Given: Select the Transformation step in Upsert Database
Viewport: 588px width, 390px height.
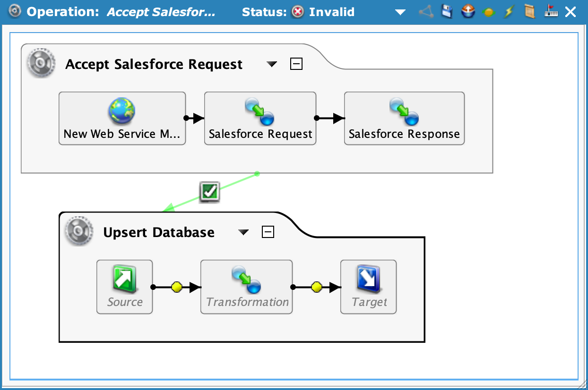Looking at the screenshot, I should click(246, 281).
